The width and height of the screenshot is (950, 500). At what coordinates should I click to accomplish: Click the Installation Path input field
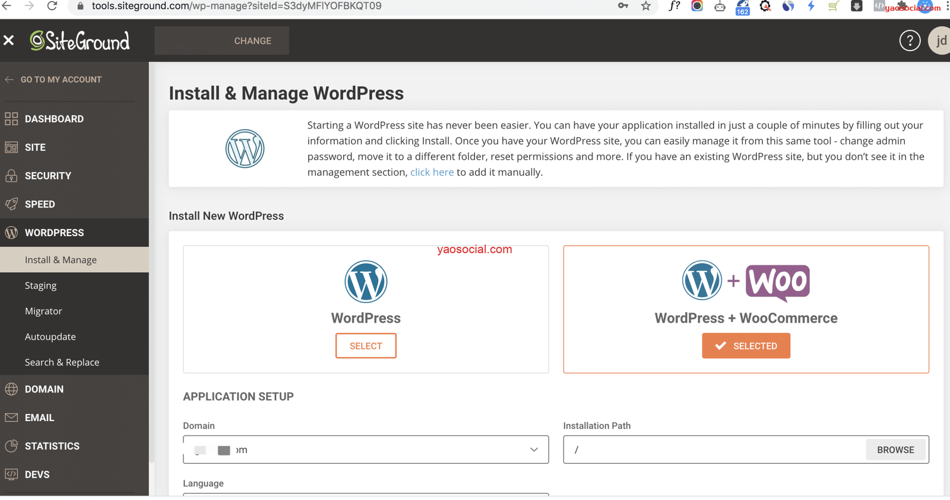tap(712, 450)
